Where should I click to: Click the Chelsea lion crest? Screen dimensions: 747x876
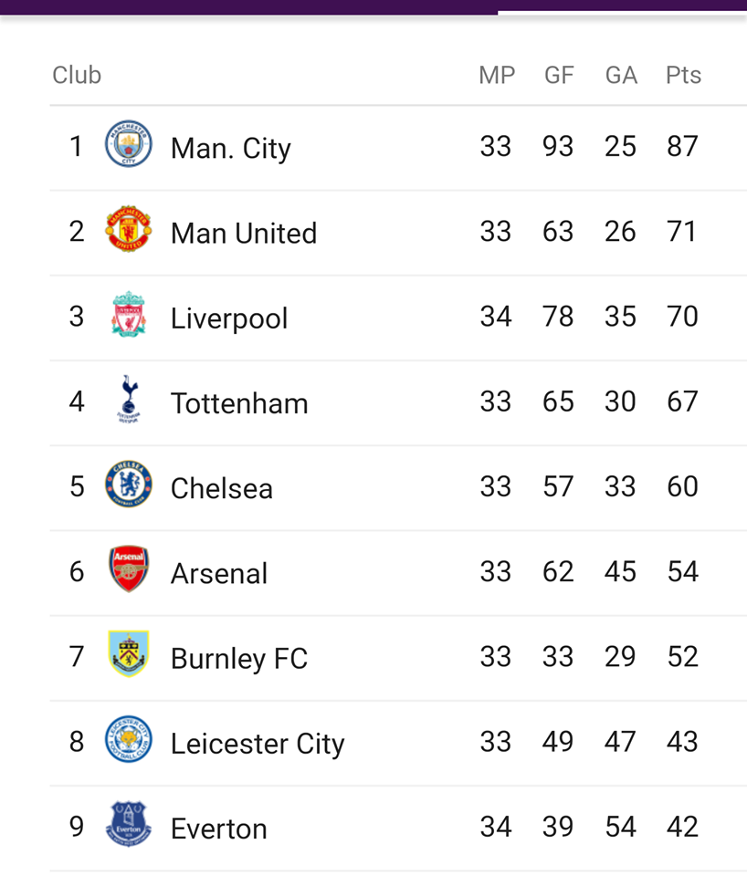(x=129, y=484)
